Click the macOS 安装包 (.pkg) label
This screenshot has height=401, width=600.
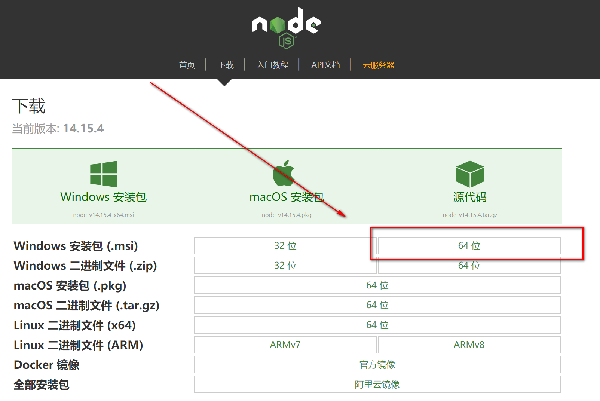point(70,285)
